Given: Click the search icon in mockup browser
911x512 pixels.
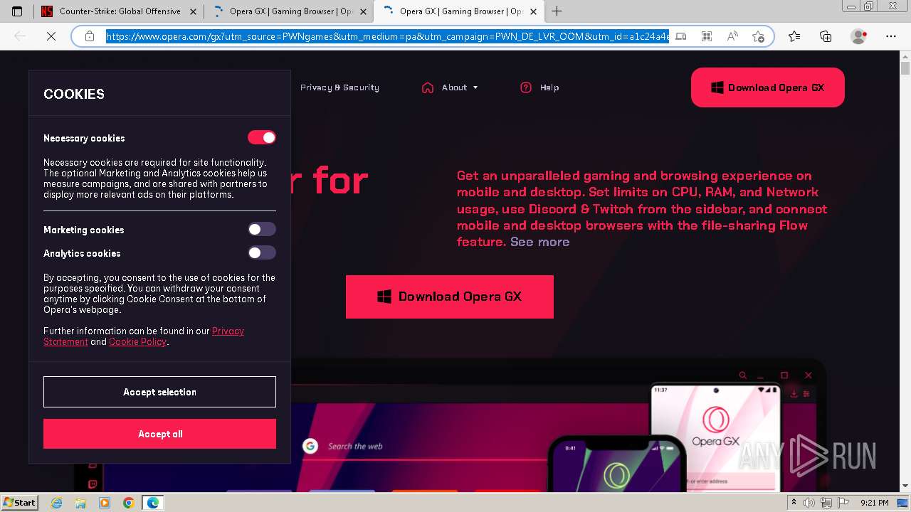Looking at the screenshot, I should point(743,375).
